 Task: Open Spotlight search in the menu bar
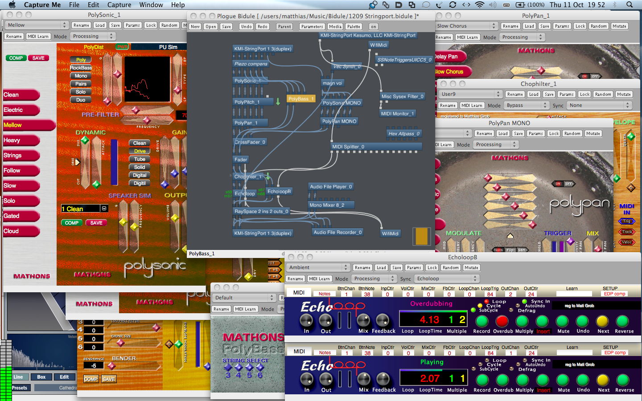click(x=630, y=5)
